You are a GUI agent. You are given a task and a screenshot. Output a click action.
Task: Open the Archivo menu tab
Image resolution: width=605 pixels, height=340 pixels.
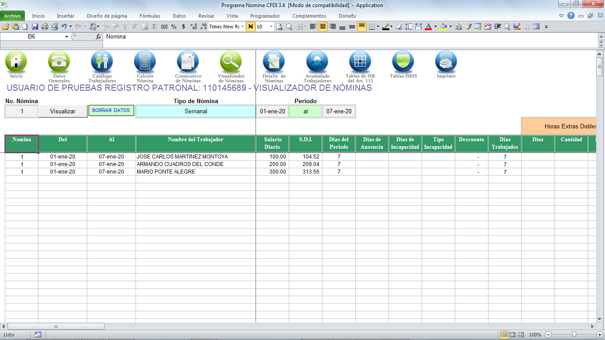pos(12,16)
